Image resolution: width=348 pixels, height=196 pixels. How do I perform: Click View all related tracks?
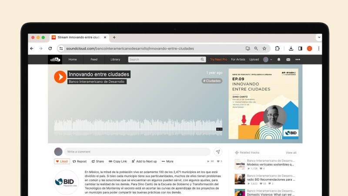(x=291, y=152)
